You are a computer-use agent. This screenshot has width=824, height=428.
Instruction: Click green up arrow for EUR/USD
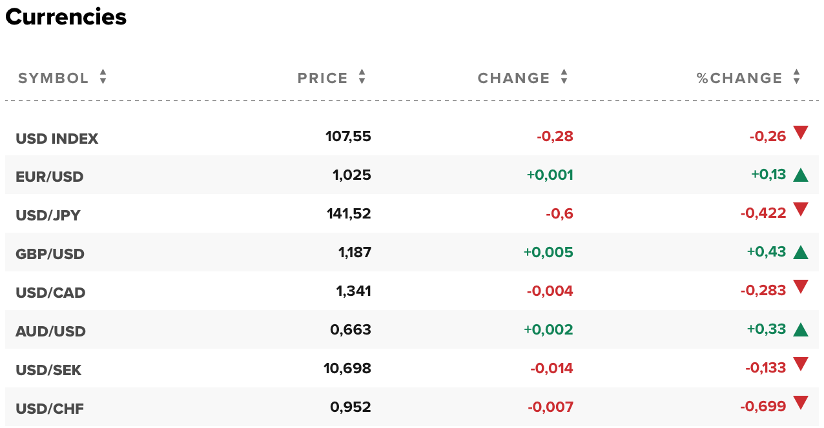[801, 175]
